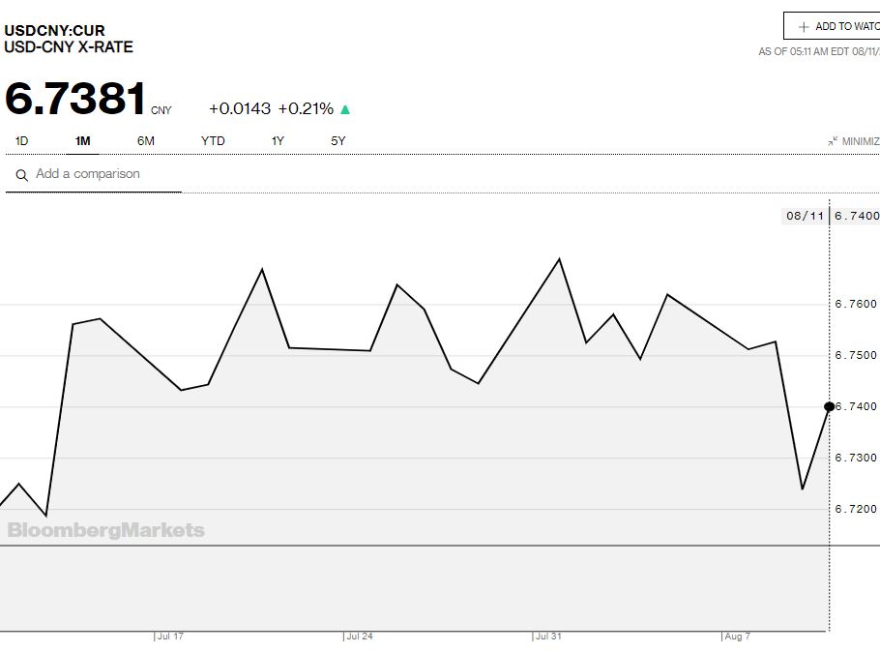Click the black data point on chart line
Screen dimensions: 880x652
point(829,406)
